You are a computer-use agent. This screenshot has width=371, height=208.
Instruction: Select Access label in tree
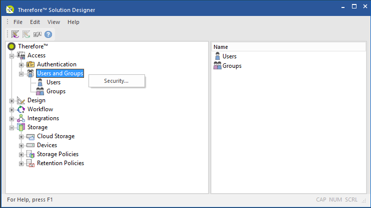coord(36,55)
